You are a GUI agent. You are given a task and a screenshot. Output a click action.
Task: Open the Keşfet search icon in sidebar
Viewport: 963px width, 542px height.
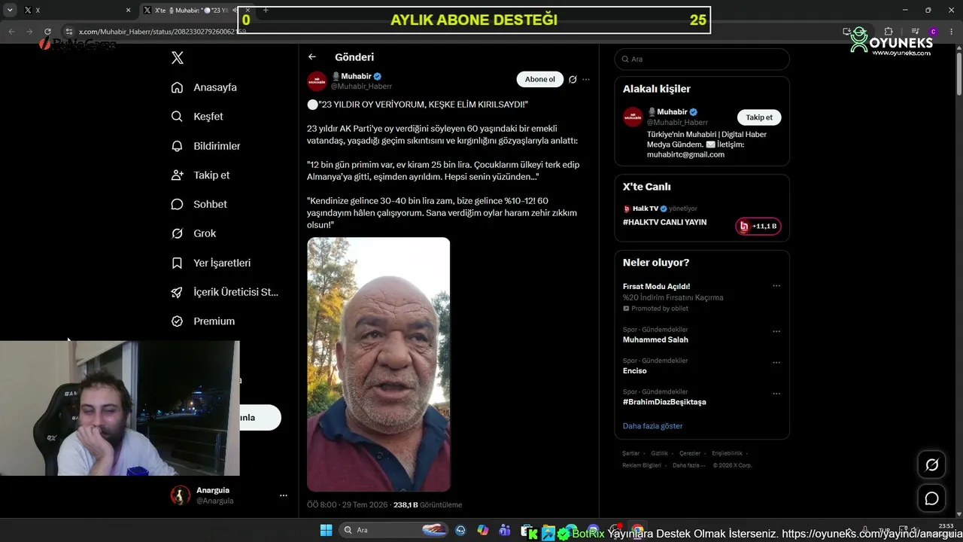tap(177, 117)
